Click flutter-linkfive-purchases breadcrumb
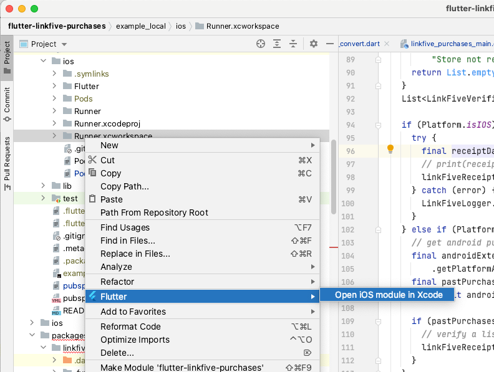The image size is (494, 372). (57, 26)
